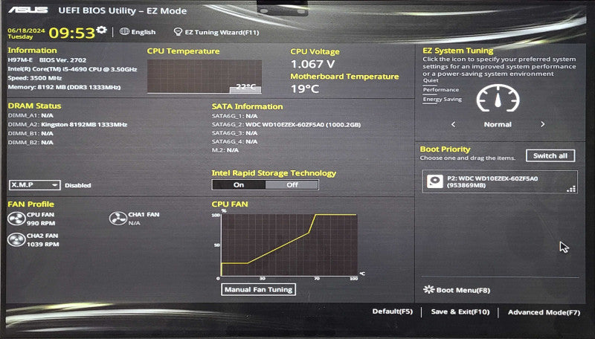Click the Switch all button
This screenshot has width=595, height=339.
550,155
